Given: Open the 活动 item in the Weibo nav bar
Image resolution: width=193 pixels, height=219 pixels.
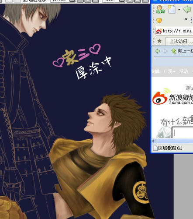Looking at the screenshot, I should [x=183, y=71].
